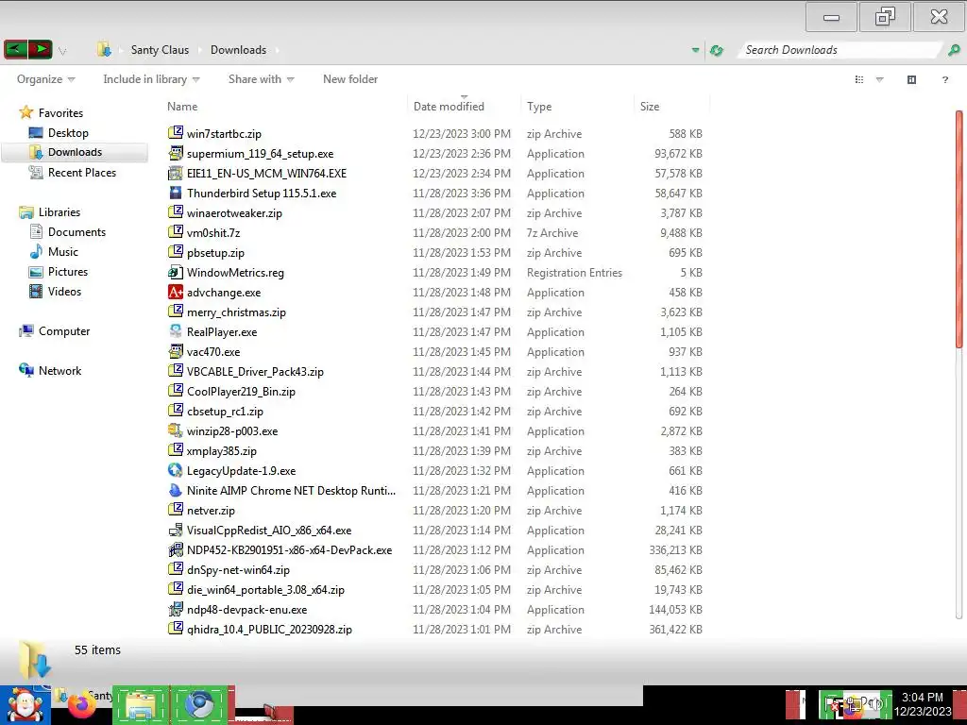This screenshot has height=725, width=967.
Task: Select the VisualCppRedist_AIO_x86_x64.exe icon
Action: click(176, 530)
